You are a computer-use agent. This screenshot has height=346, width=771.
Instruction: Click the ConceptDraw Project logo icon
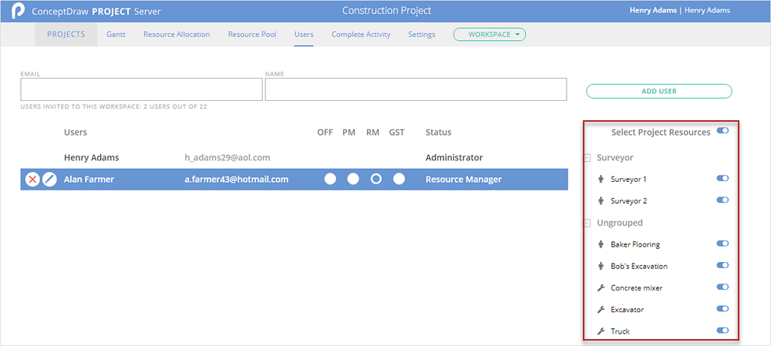pyautogui.click(x=19, y=11)
